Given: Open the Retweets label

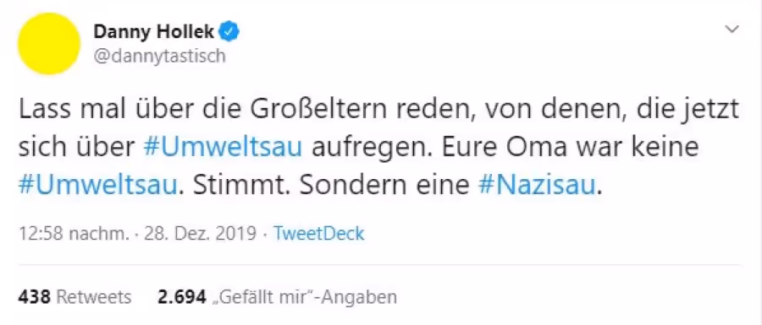Looking at the screenshot, I should [94, 297].
